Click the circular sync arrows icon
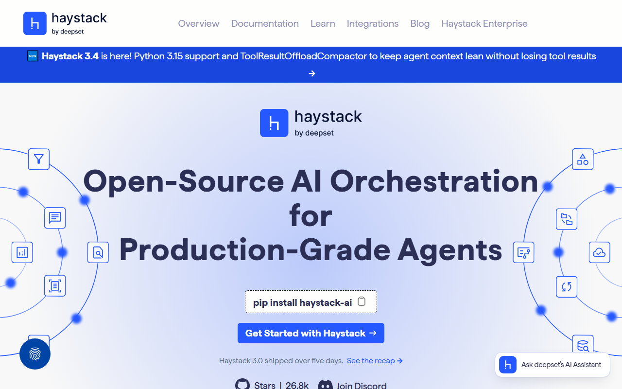Screen dimensions: 622x389 tap(567, 286)
